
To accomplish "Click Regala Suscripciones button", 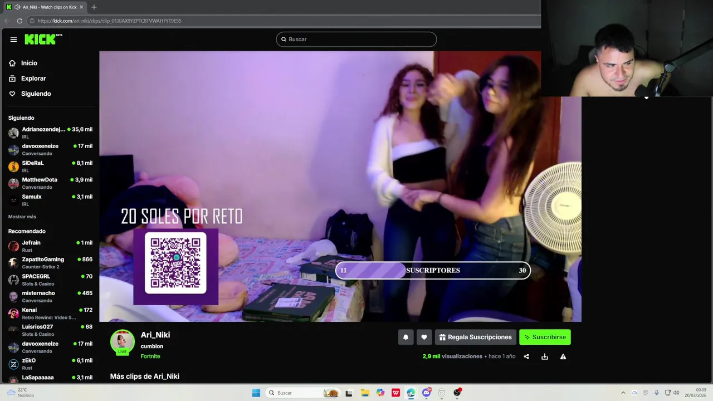I will tap(475, 337).
